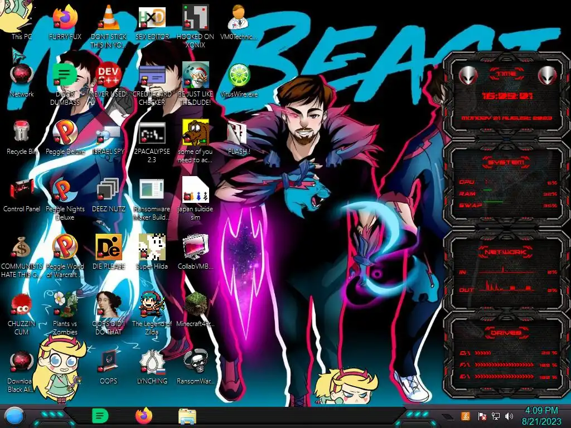
Task: Click the orange tray icon in the system tray
Action: [x=466, y=416]
